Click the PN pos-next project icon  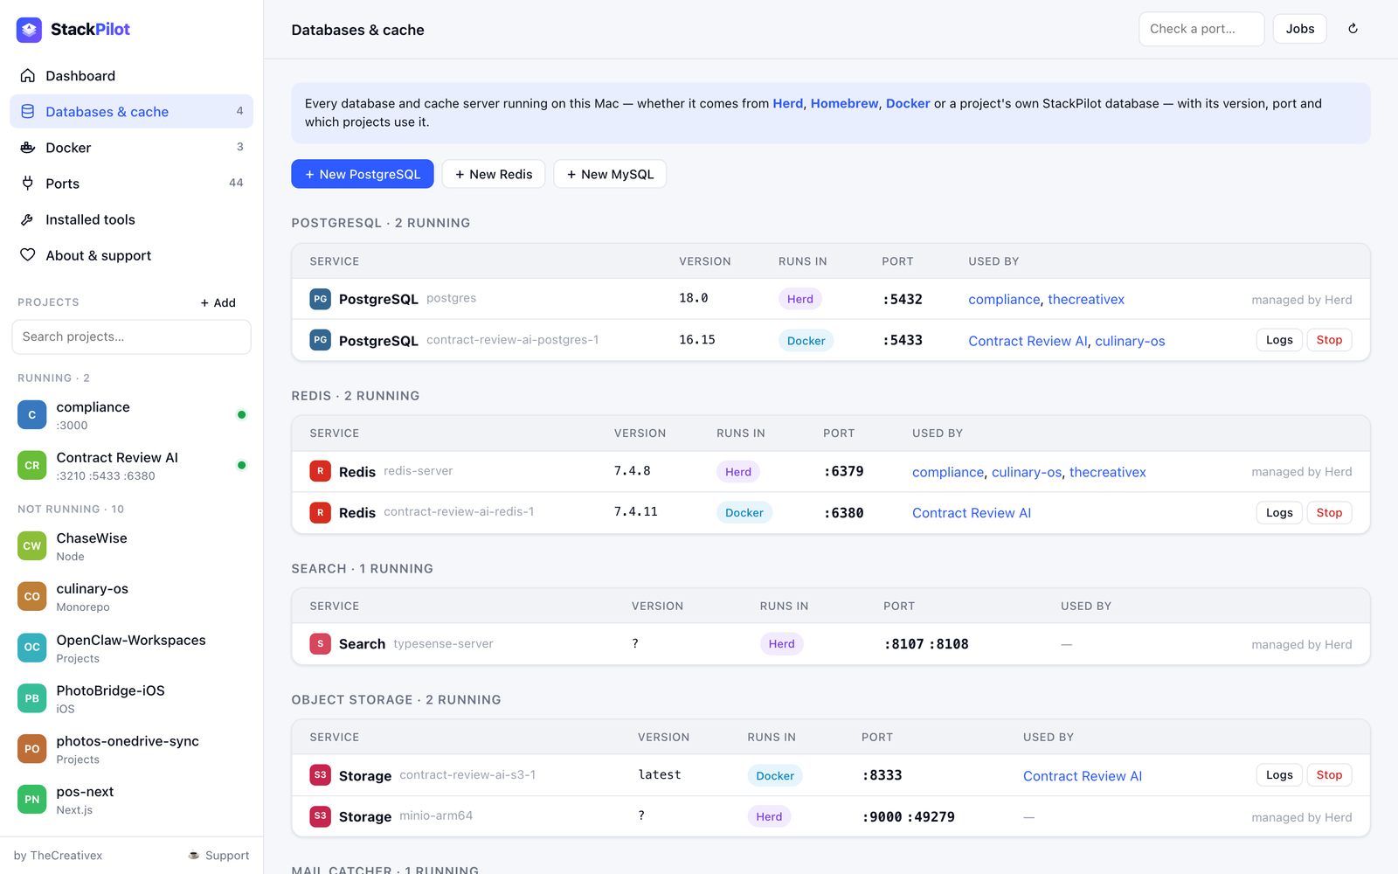point(32,800)
